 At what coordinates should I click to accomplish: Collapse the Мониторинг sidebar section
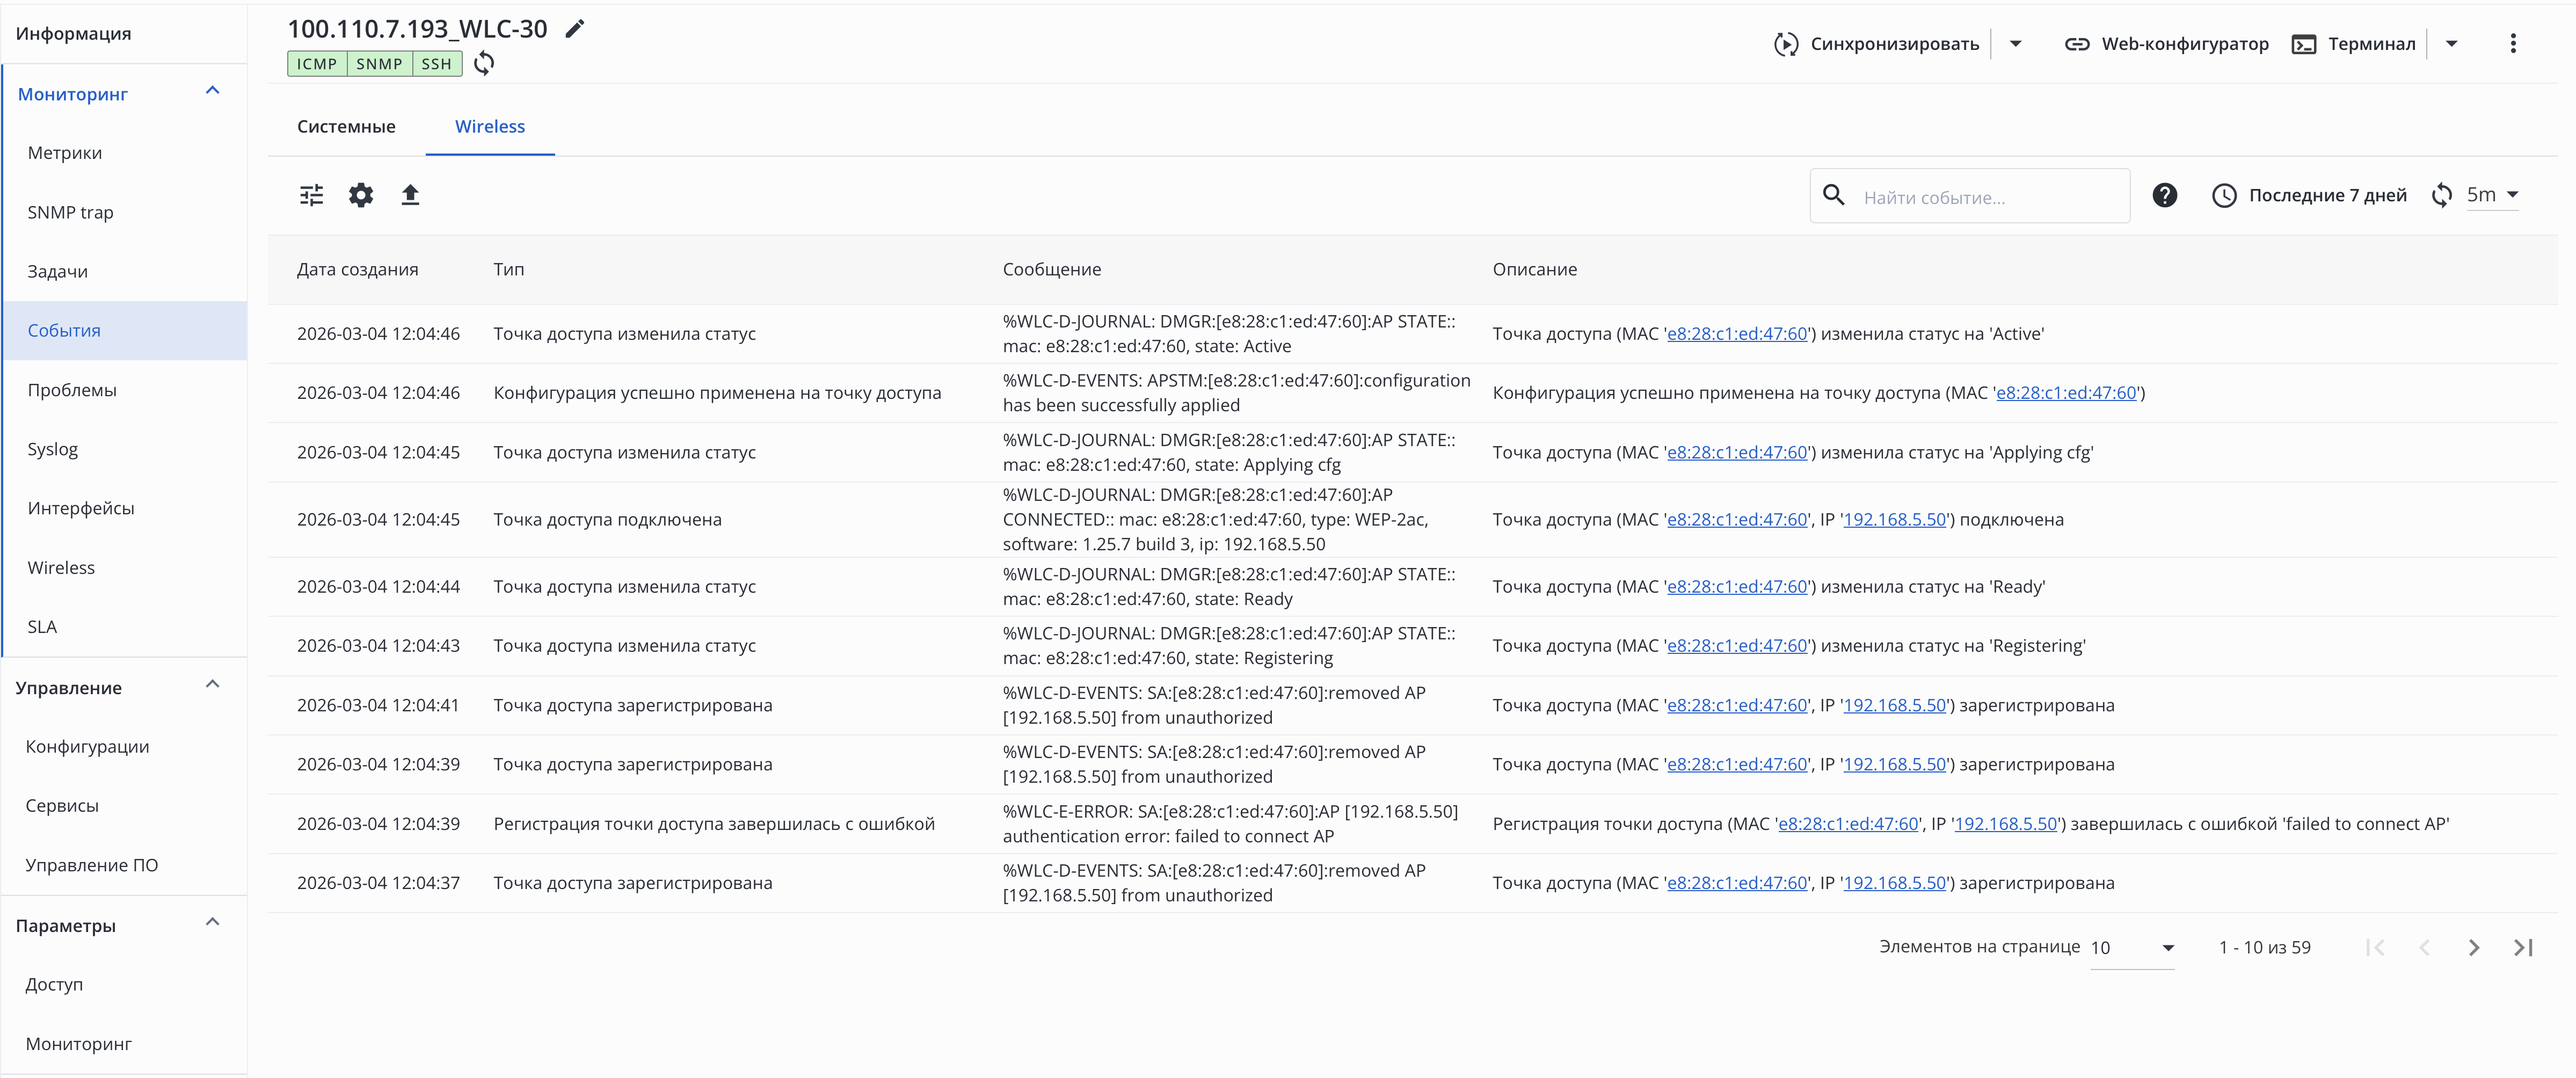click(212, 92)
